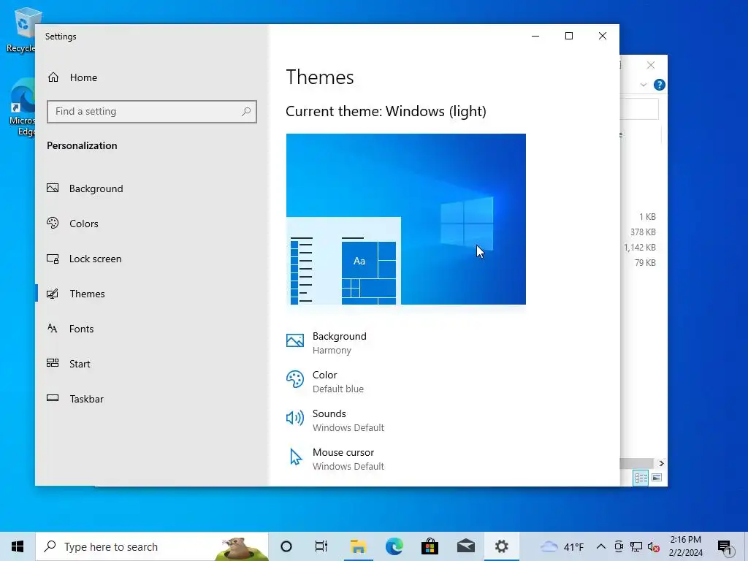The image size is (748, 561).
Task: Launch Microsoft Edge from the taskbar
Action: pos(394,546)
